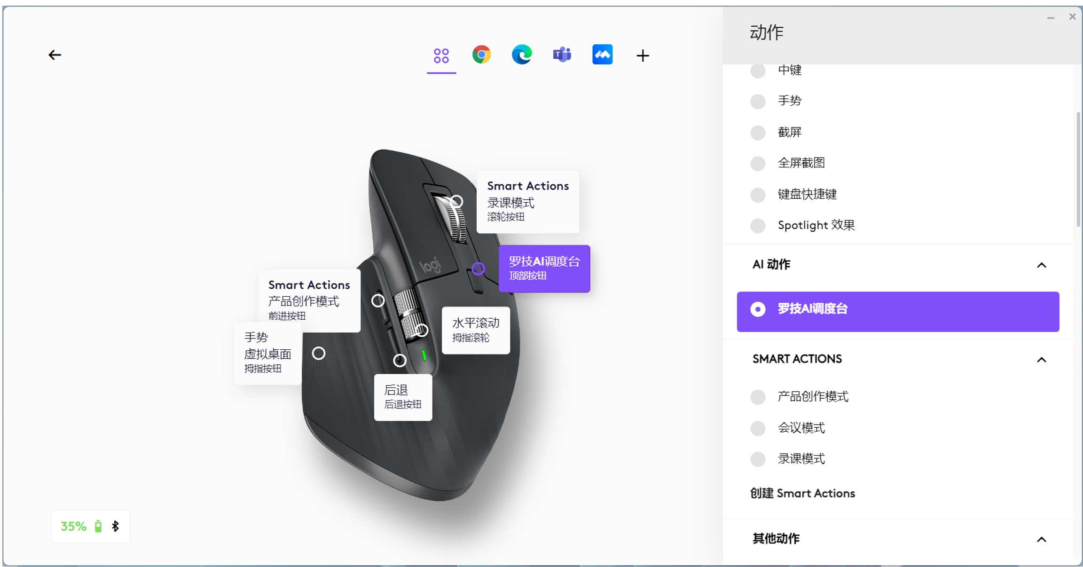Viewport: 1083px width, 567px height.
Task: Select the Spotlight 效果 radio option
Action: pos(758,226)
